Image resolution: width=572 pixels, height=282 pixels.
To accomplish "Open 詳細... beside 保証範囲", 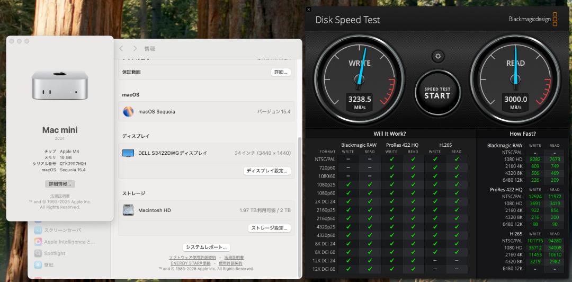I will [x=281, y=72].
